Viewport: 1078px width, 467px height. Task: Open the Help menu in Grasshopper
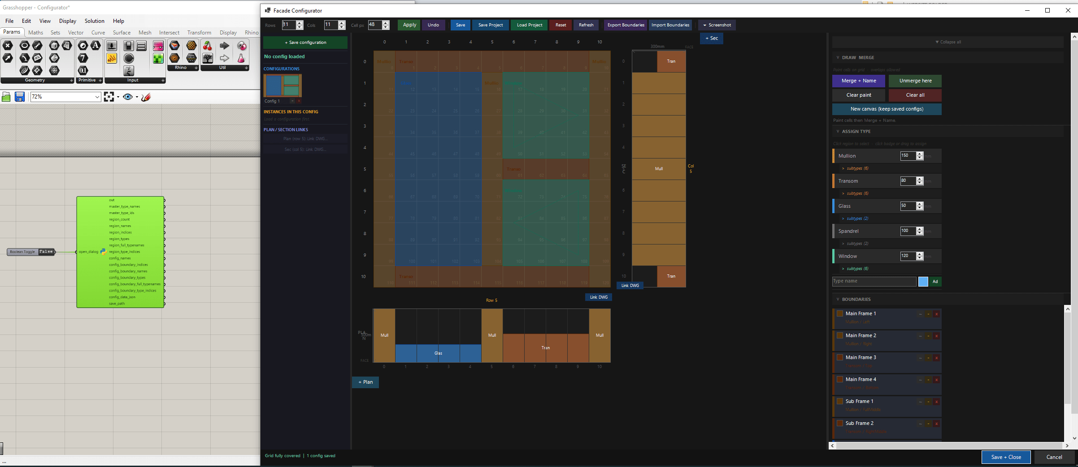click(x=118, y=21)
